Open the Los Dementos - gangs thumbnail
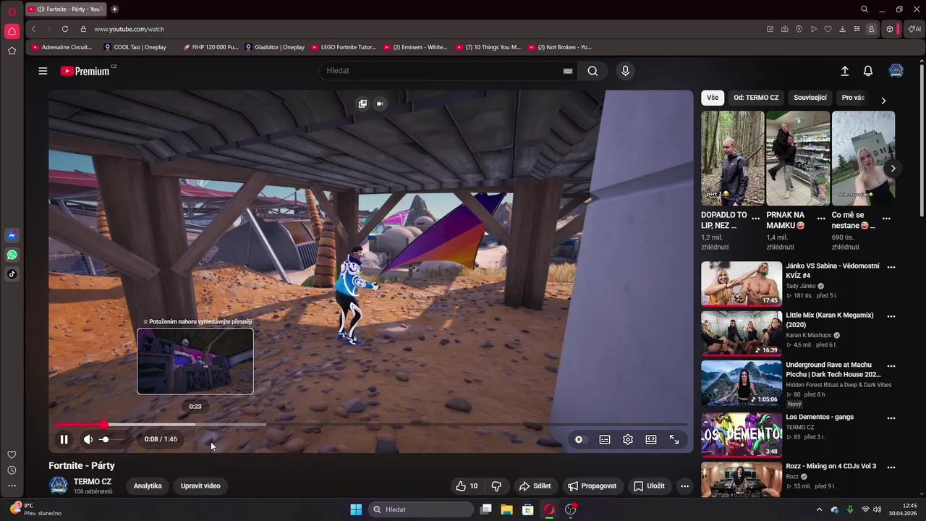 tap(742, 435)
